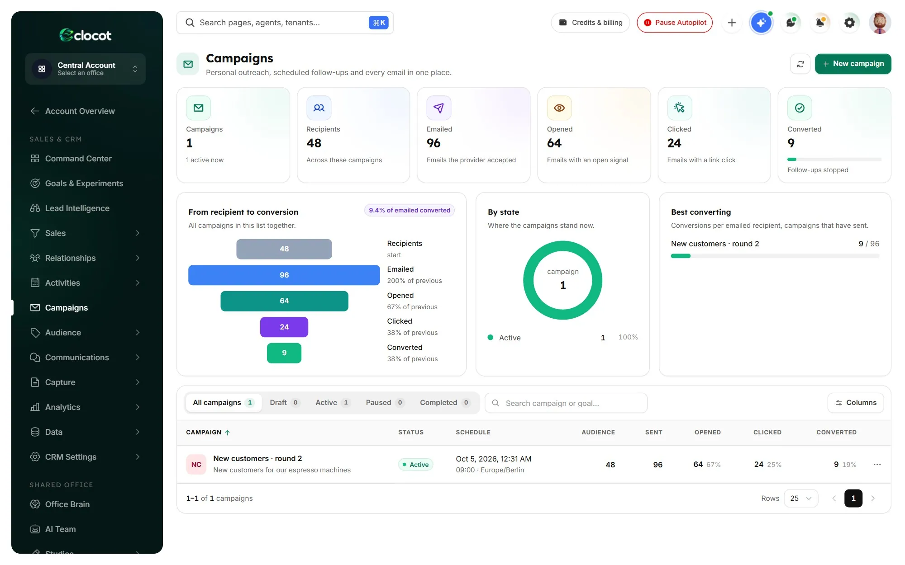Switch to the Paused tab
The width and height of the screenshot is (905, 565).
[385, 403]
